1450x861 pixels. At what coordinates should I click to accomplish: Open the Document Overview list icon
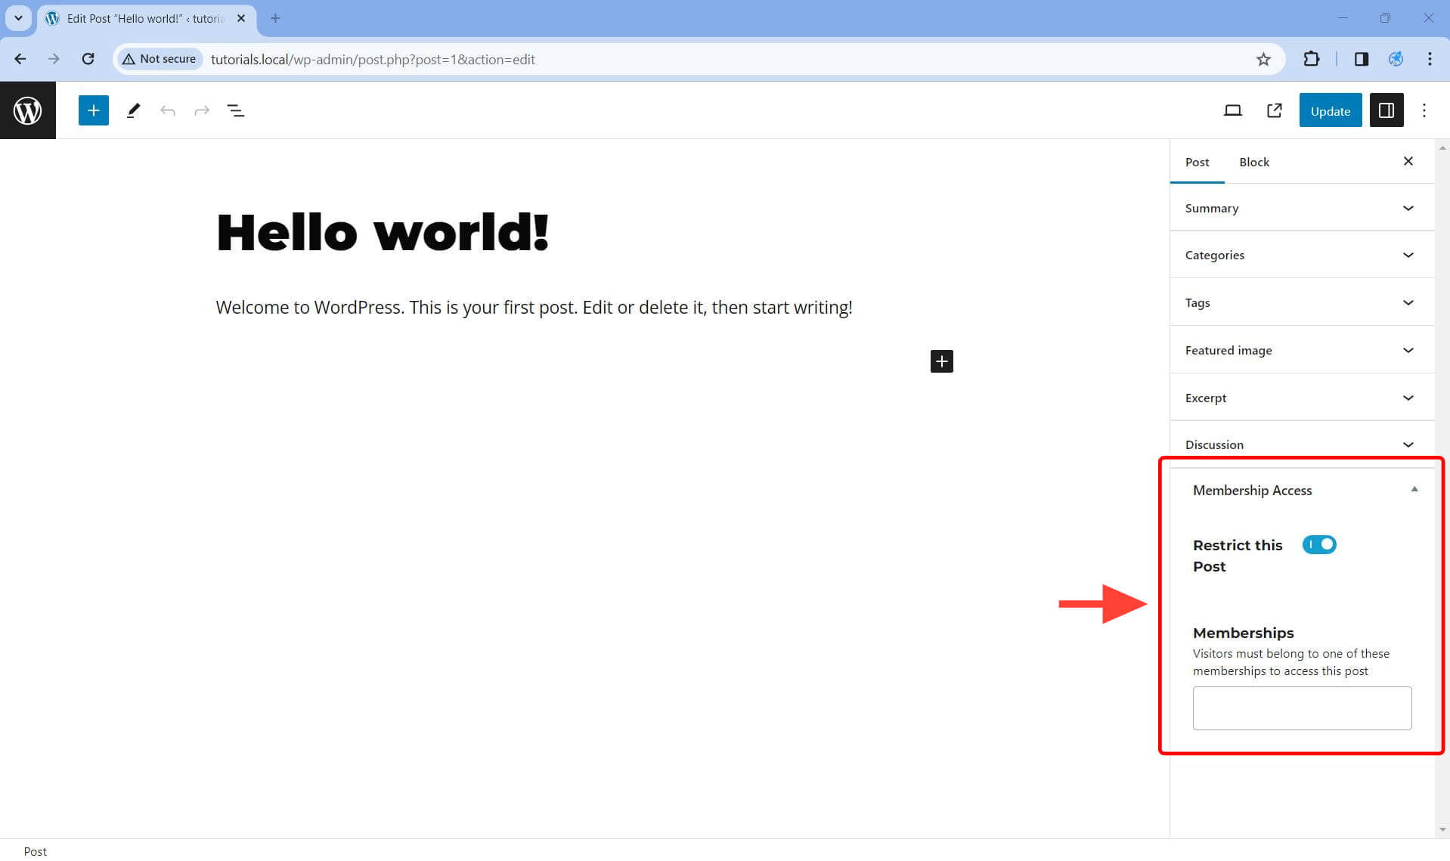236,111
